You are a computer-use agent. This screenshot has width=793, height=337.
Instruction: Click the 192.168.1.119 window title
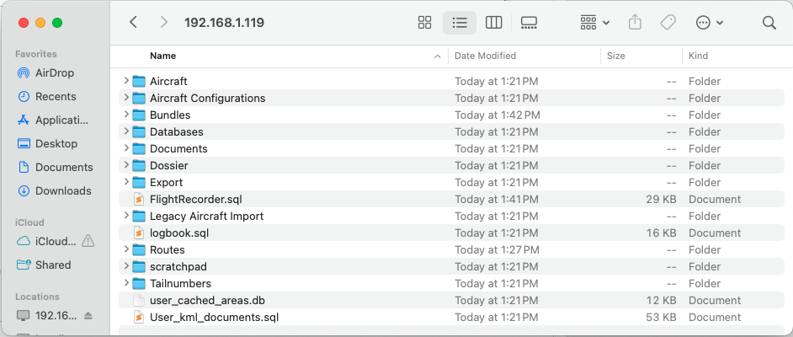(224, 22)
